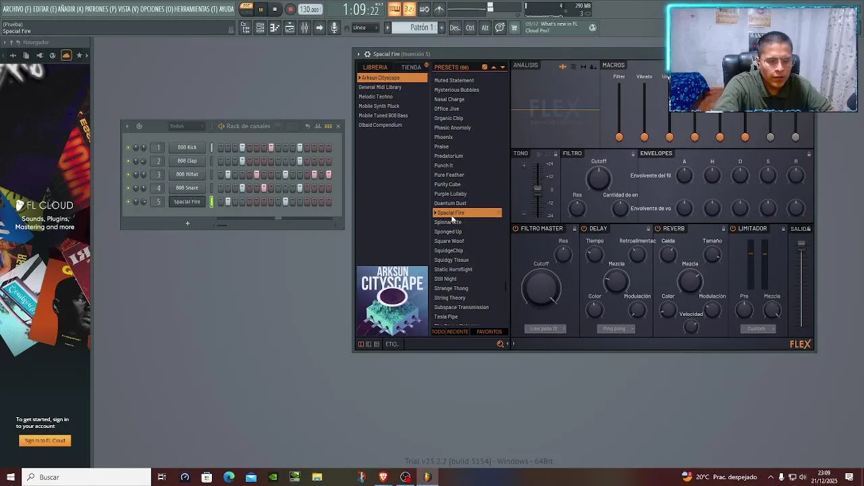Toggle Filtro Master power button
Viewport: 864px width, 486px height.
[516, 229]
